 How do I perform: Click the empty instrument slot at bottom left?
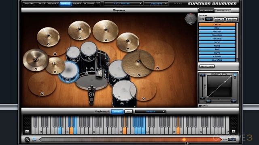[x=42, y=84]
